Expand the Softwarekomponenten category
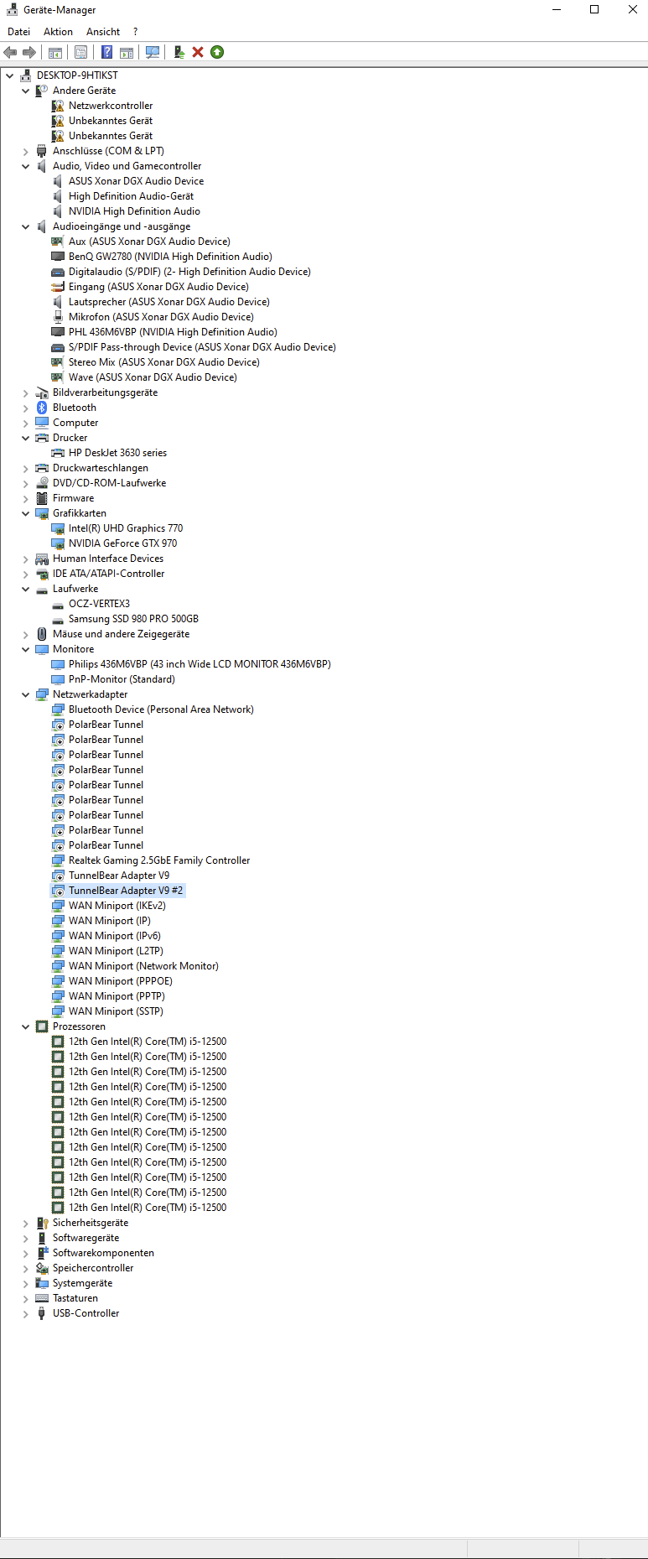Viewport: 648px width, 1559px height. pos(25,1253)
